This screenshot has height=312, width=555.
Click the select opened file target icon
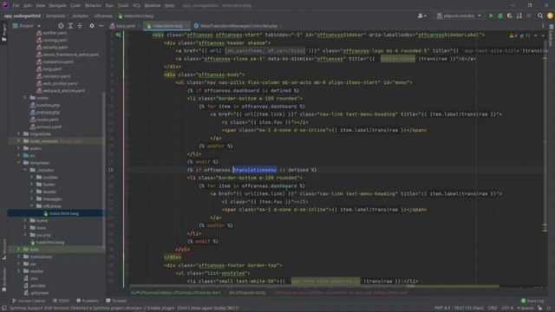61,26
